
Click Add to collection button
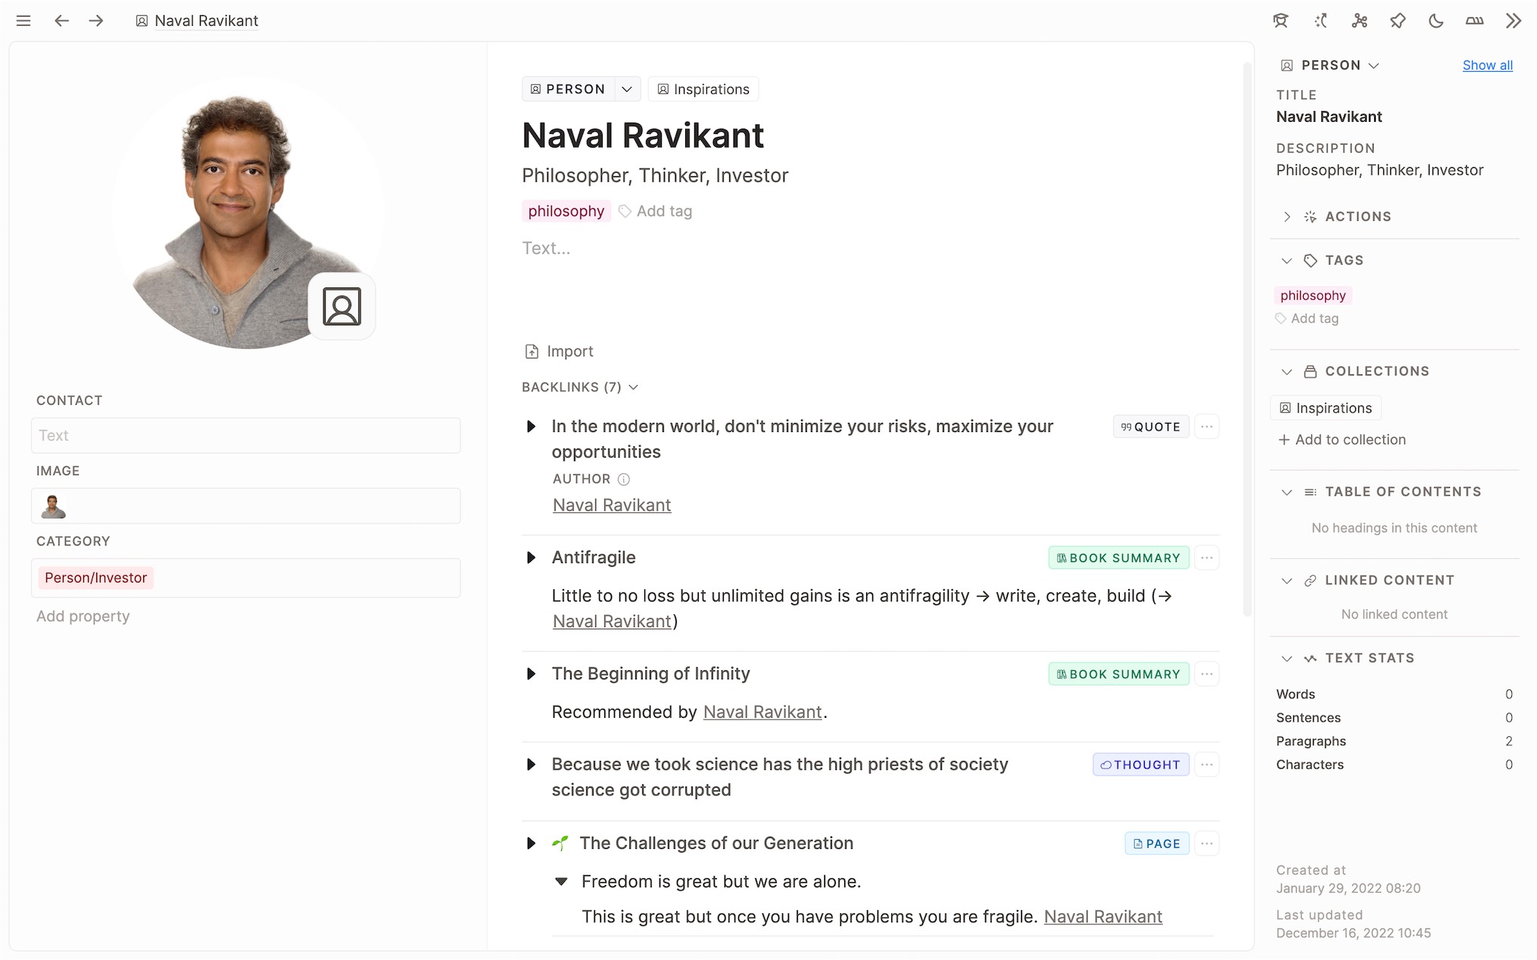coord(1342,440)
